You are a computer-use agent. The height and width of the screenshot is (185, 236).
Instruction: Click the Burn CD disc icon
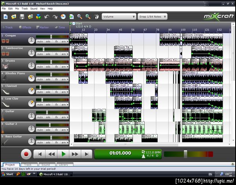coord(63,17)
